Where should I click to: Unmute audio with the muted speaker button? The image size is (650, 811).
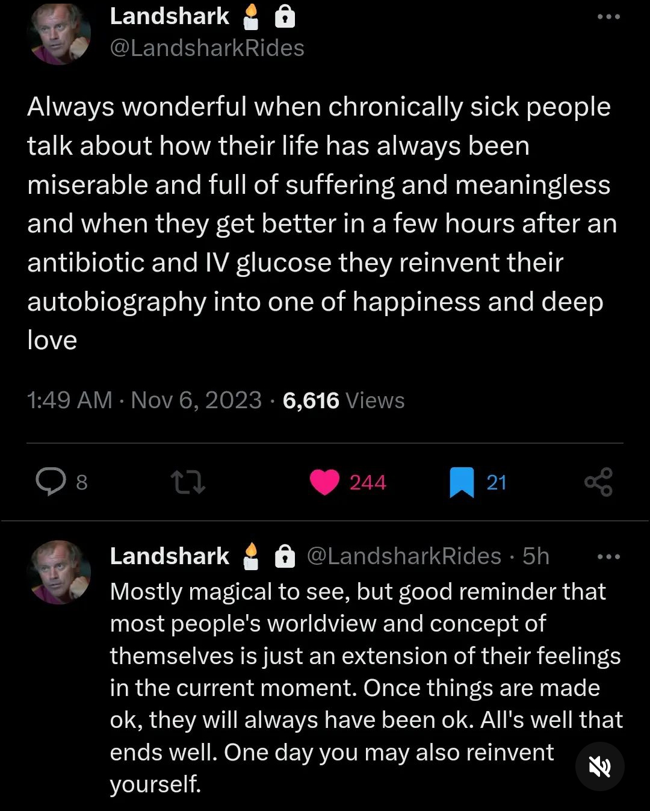click(x=599, y=766)
